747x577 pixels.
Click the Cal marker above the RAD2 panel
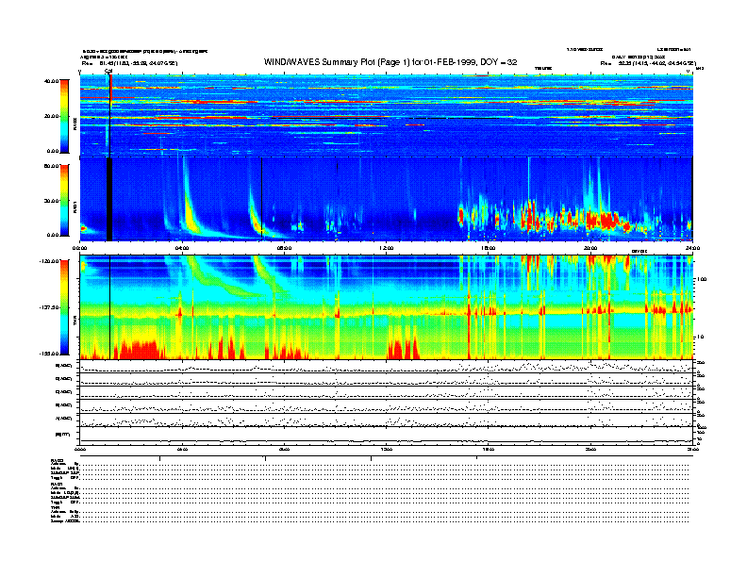point(108,72)
